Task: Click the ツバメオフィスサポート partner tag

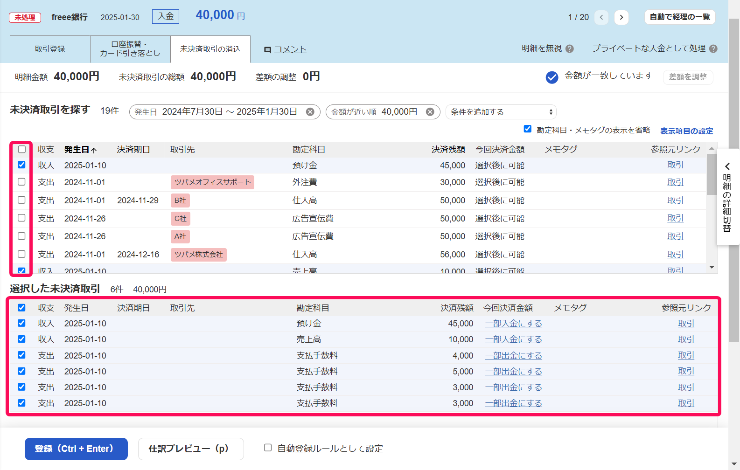Action: coord(212,182)
